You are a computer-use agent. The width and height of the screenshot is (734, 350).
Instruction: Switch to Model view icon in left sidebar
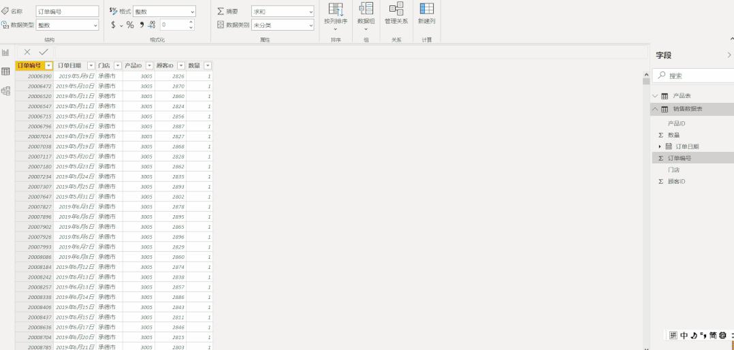[5, 91]
